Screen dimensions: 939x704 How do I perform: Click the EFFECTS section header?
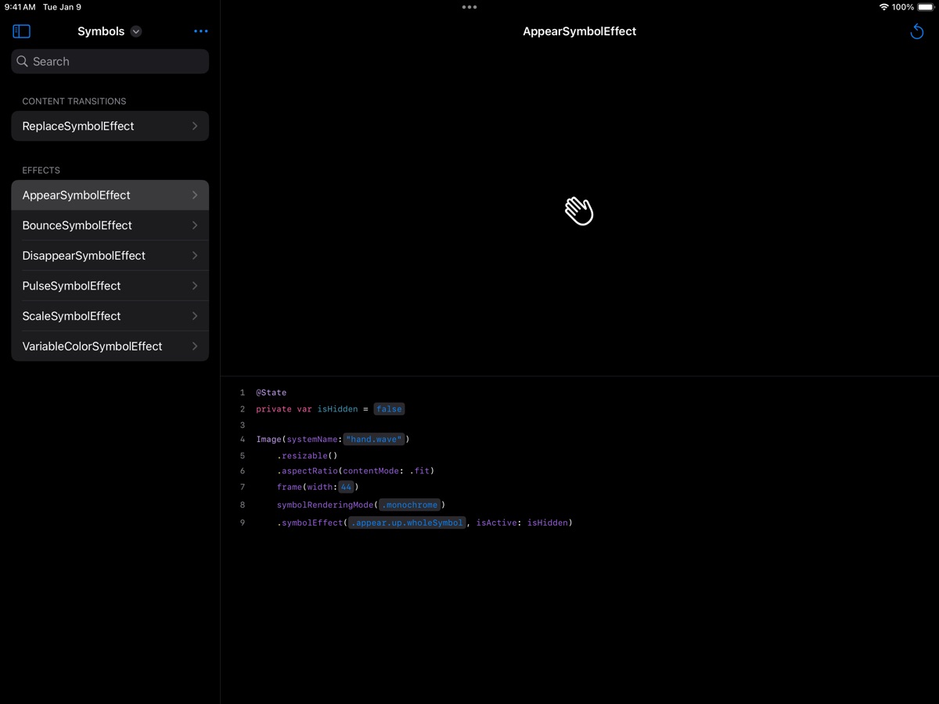click(x=41, y=171)
